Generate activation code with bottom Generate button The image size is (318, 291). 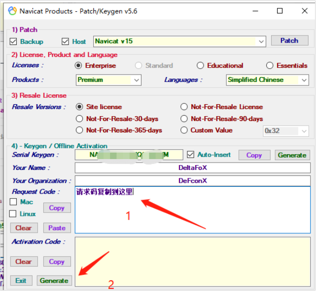tap(54, 281)
